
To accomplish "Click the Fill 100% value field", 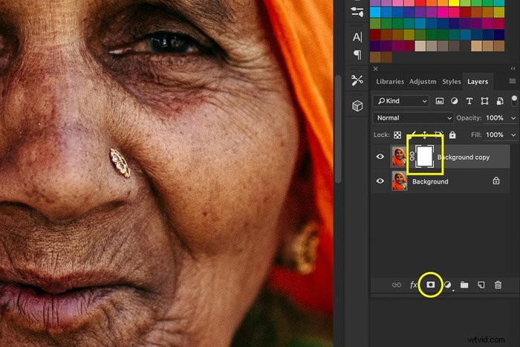I will (x=495, y=135).
